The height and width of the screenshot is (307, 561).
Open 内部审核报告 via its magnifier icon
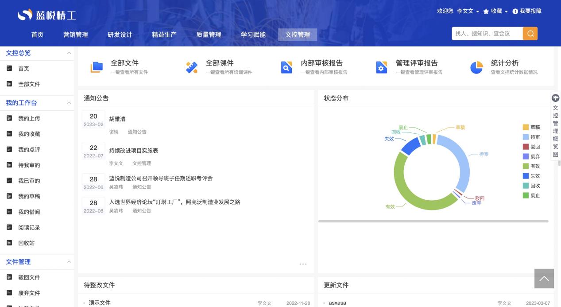286,67
